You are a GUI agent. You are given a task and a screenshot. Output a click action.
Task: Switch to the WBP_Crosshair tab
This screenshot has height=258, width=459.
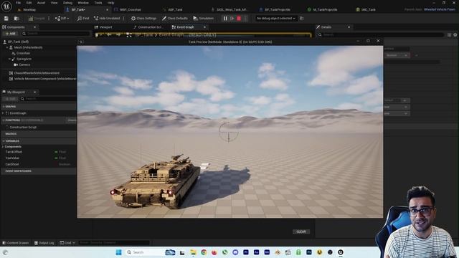pos(131,9)
